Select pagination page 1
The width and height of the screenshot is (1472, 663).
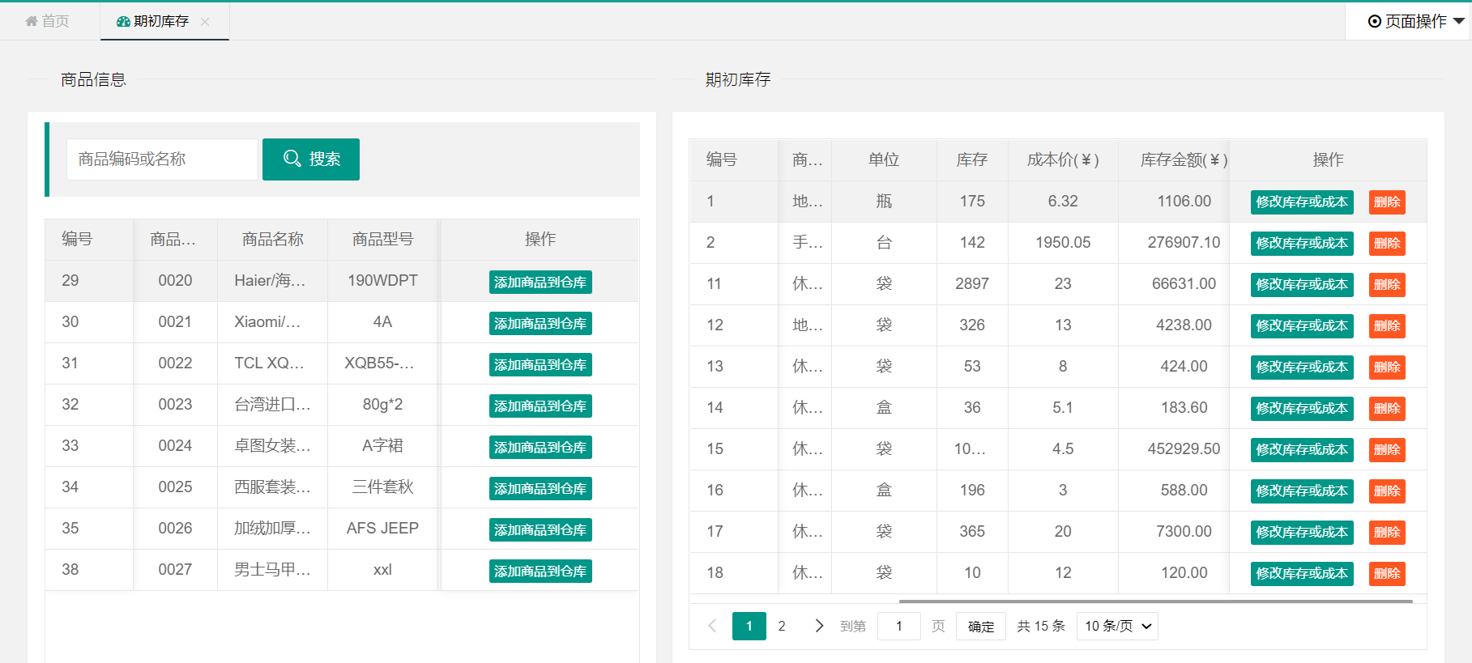pos(749,626)
